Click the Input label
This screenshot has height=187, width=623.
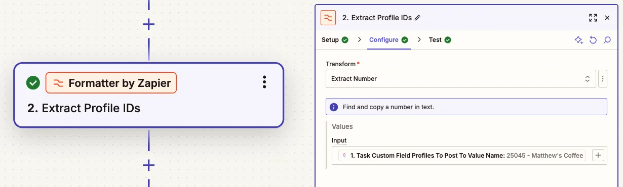339,140
